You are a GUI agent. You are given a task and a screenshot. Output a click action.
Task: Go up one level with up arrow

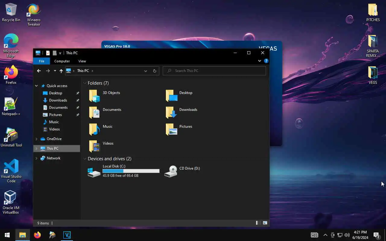pos(61,71)
